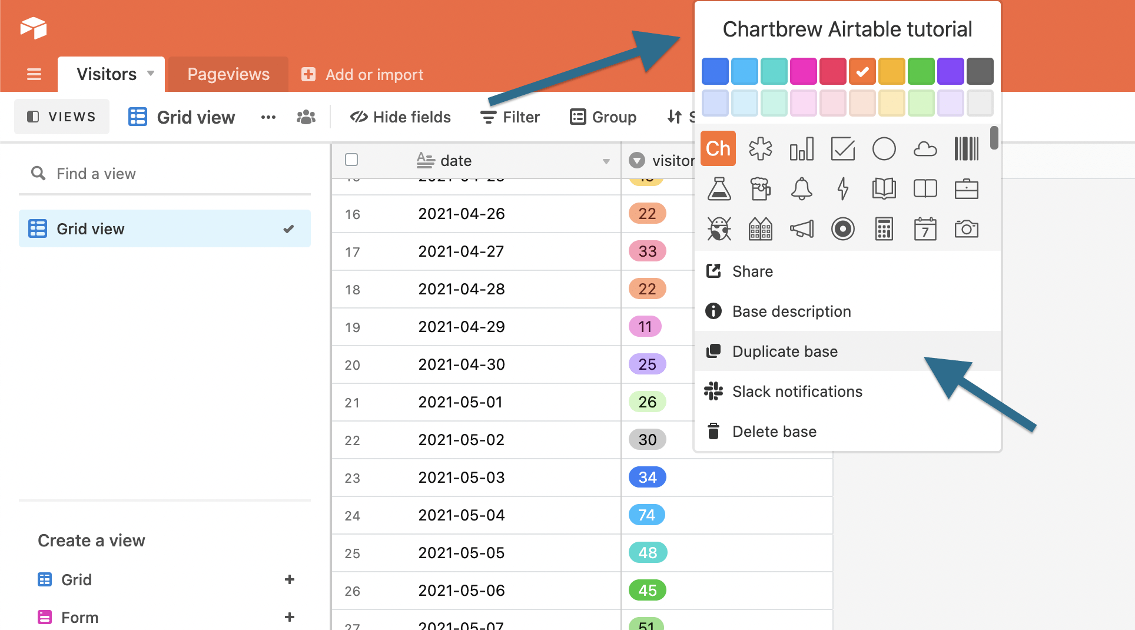The image size is (1135, 630).
Task: Select the camera icon for the base
Action: coord(967,229)
